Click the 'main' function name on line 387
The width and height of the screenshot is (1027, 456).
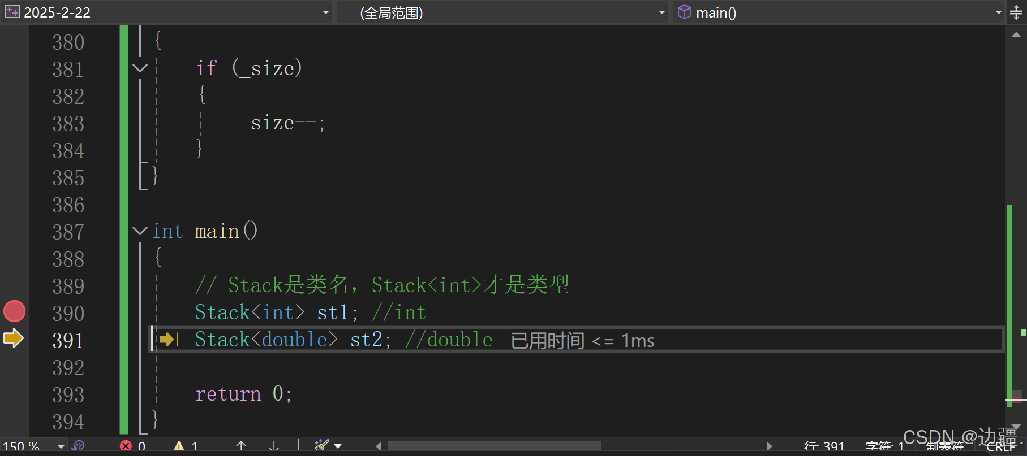tap(217, 232)
